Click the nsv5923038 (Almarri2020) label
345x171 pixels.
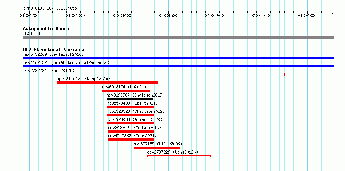coord(135,119)
